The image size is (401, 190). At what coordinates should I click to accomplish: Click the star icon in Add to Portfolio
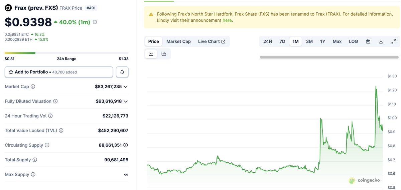tap(11, 72)
